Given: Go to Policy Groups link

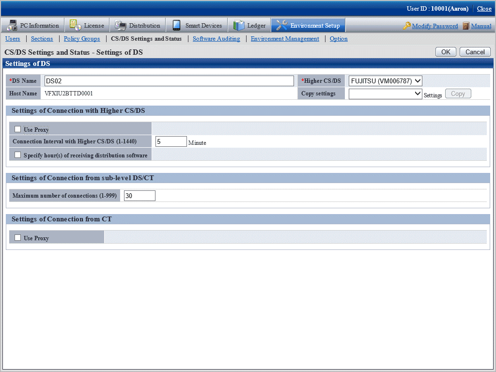Looking at the screenshot, I should point(82,39).
